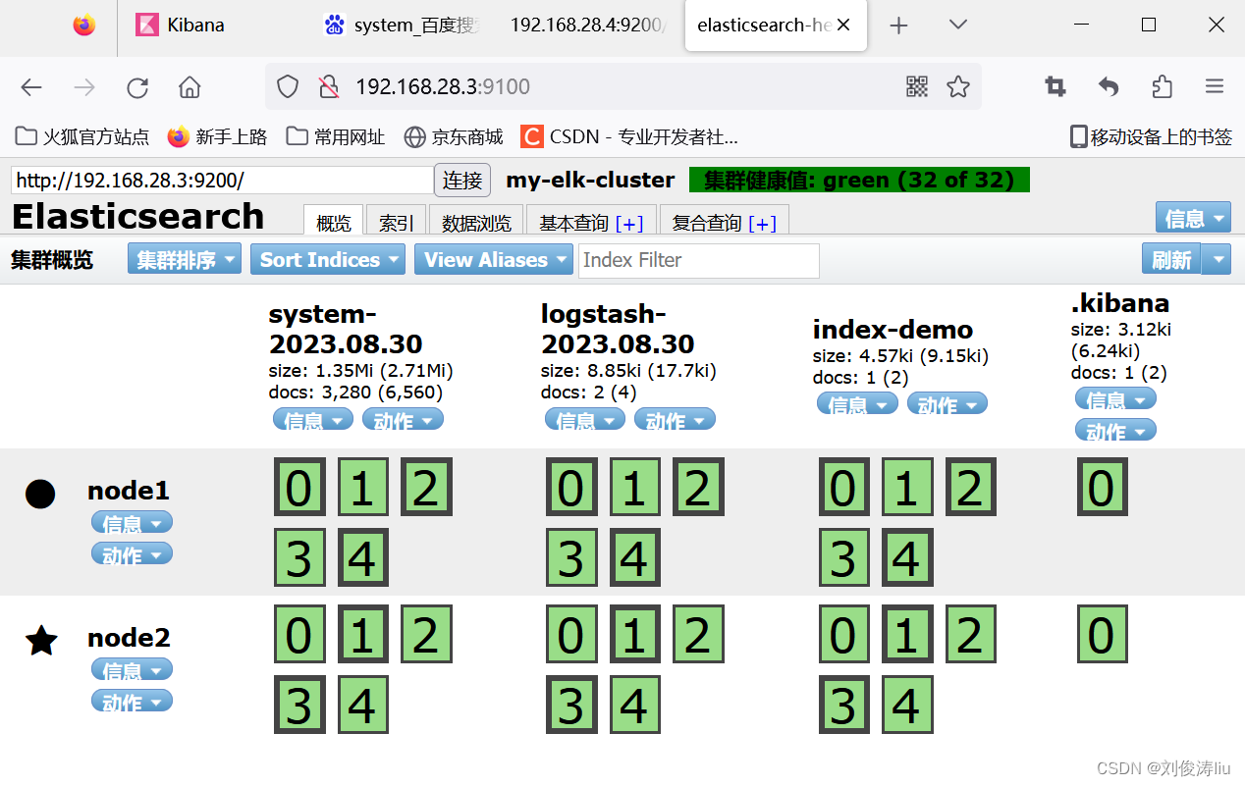Click the bookmark star in address bar
Image resolution: width=1245 pixels, height=786 pixels.
958,87
